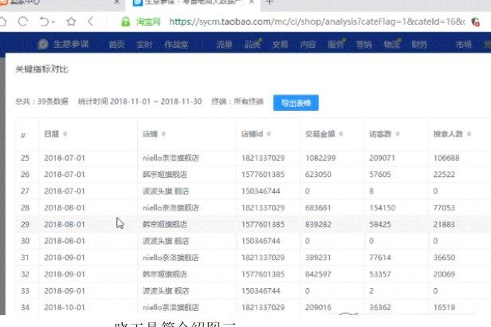
Task: Click transaction amount 623050
Action: (318, 175)
